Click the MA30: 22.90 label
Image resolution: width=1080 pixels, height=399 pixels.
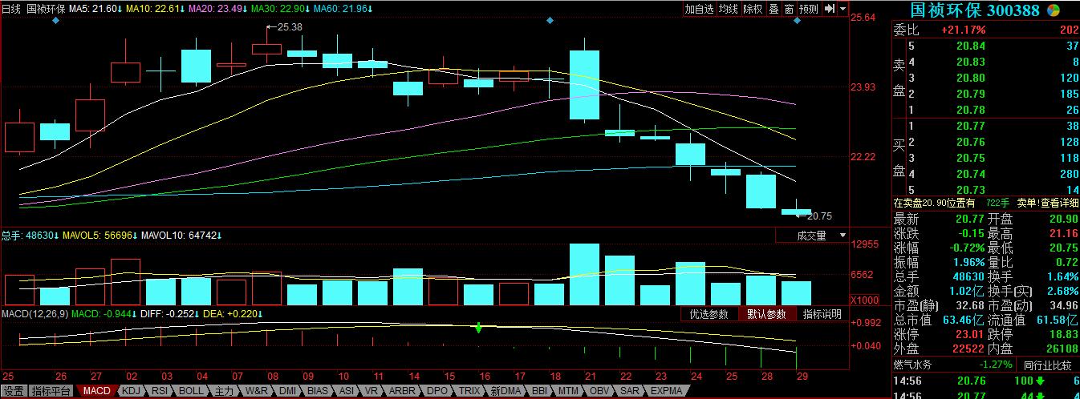click(x=281, y=9)
